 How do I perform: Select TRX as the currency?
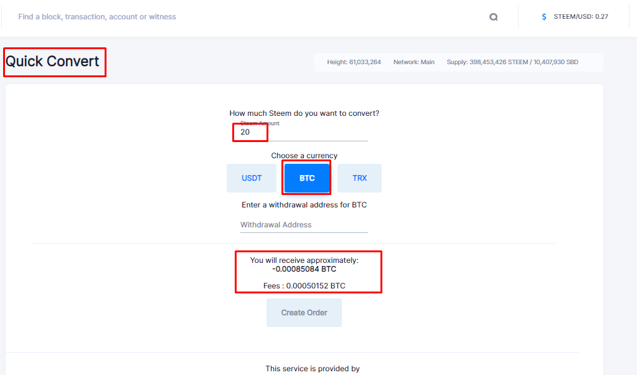[x=359, y=178]
